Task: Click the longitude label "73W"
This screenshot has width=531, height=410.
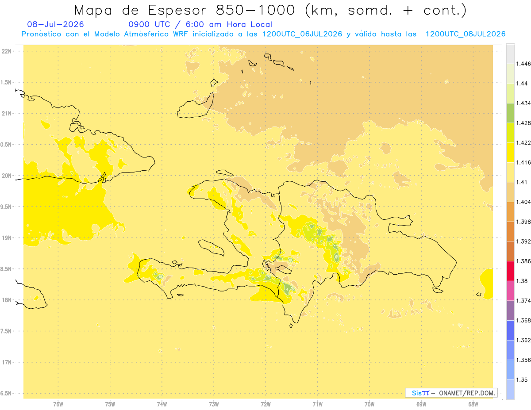Action: click(x=214, y=405)
